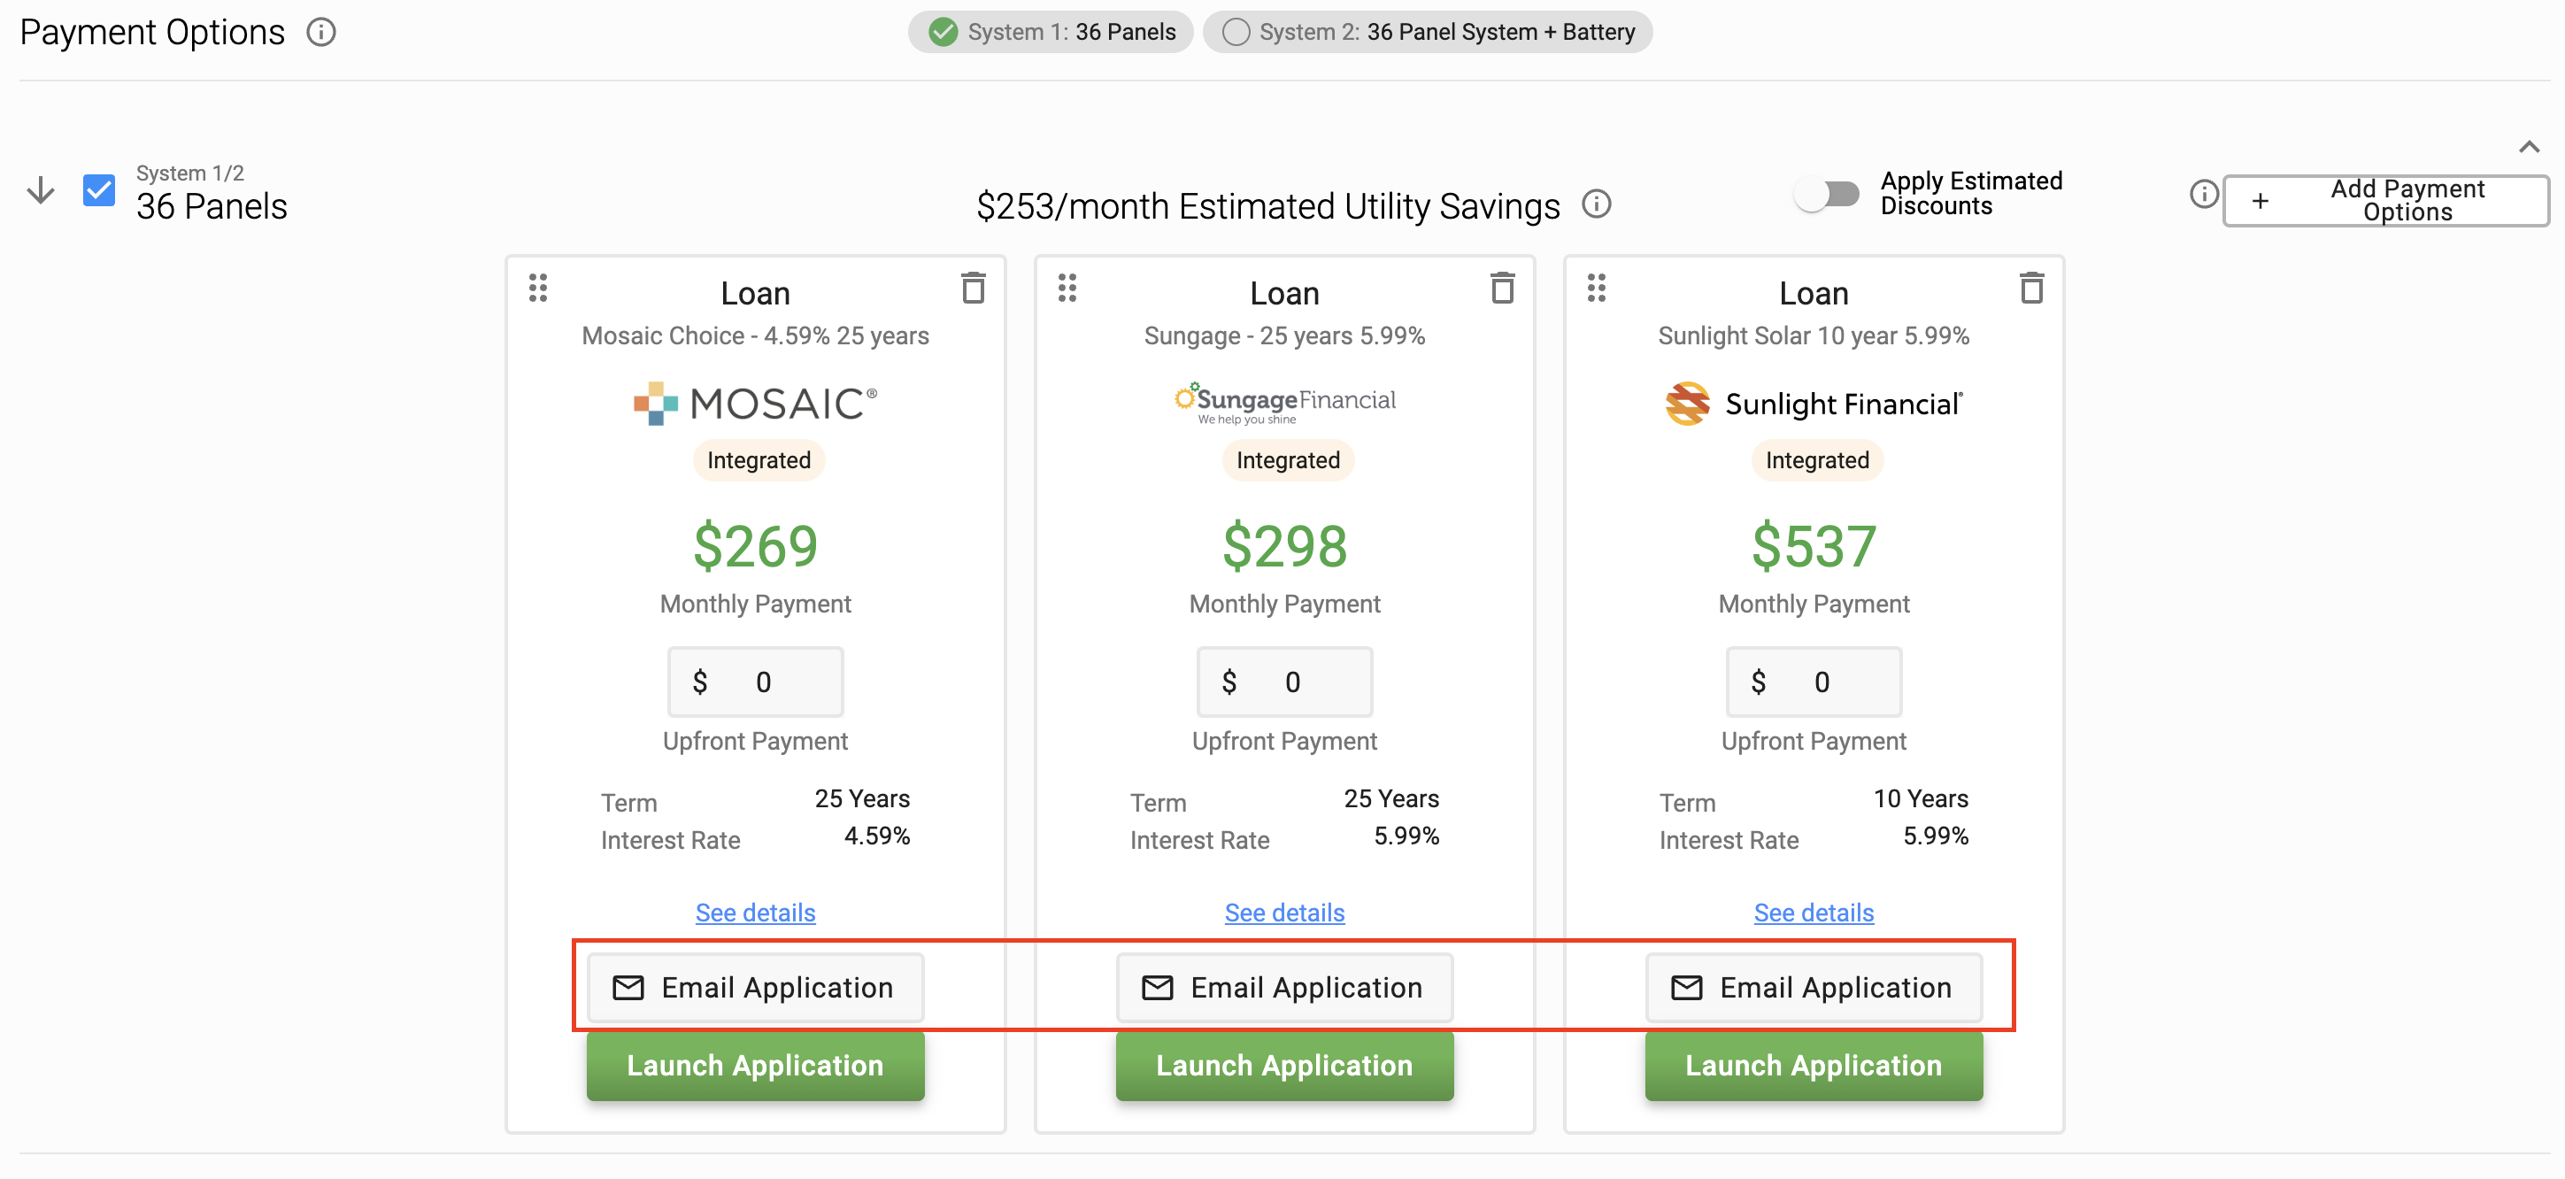Grab the drag handle on Sunlight loan card

click(x=1596, y=288)
